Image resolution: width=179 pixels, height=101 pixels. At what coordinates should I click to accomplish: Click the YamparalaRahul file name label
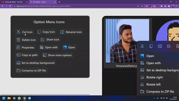click(126, 66)
